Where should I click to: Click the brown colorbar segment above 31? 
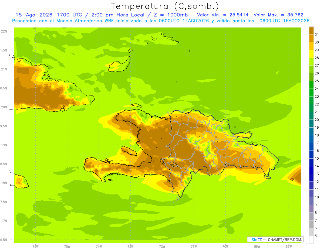[x=311, y=31]
